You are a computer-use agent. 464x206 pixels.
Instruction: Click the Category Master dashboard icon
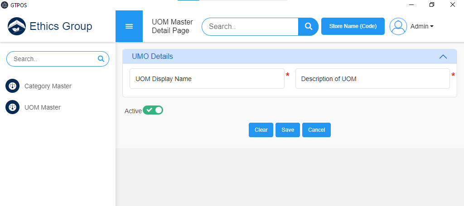point(12,86)
